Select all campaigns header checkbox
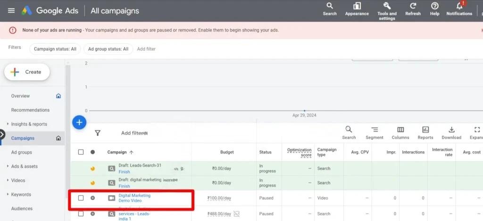This screenshot has height=221, width=483. click(81, 152)
